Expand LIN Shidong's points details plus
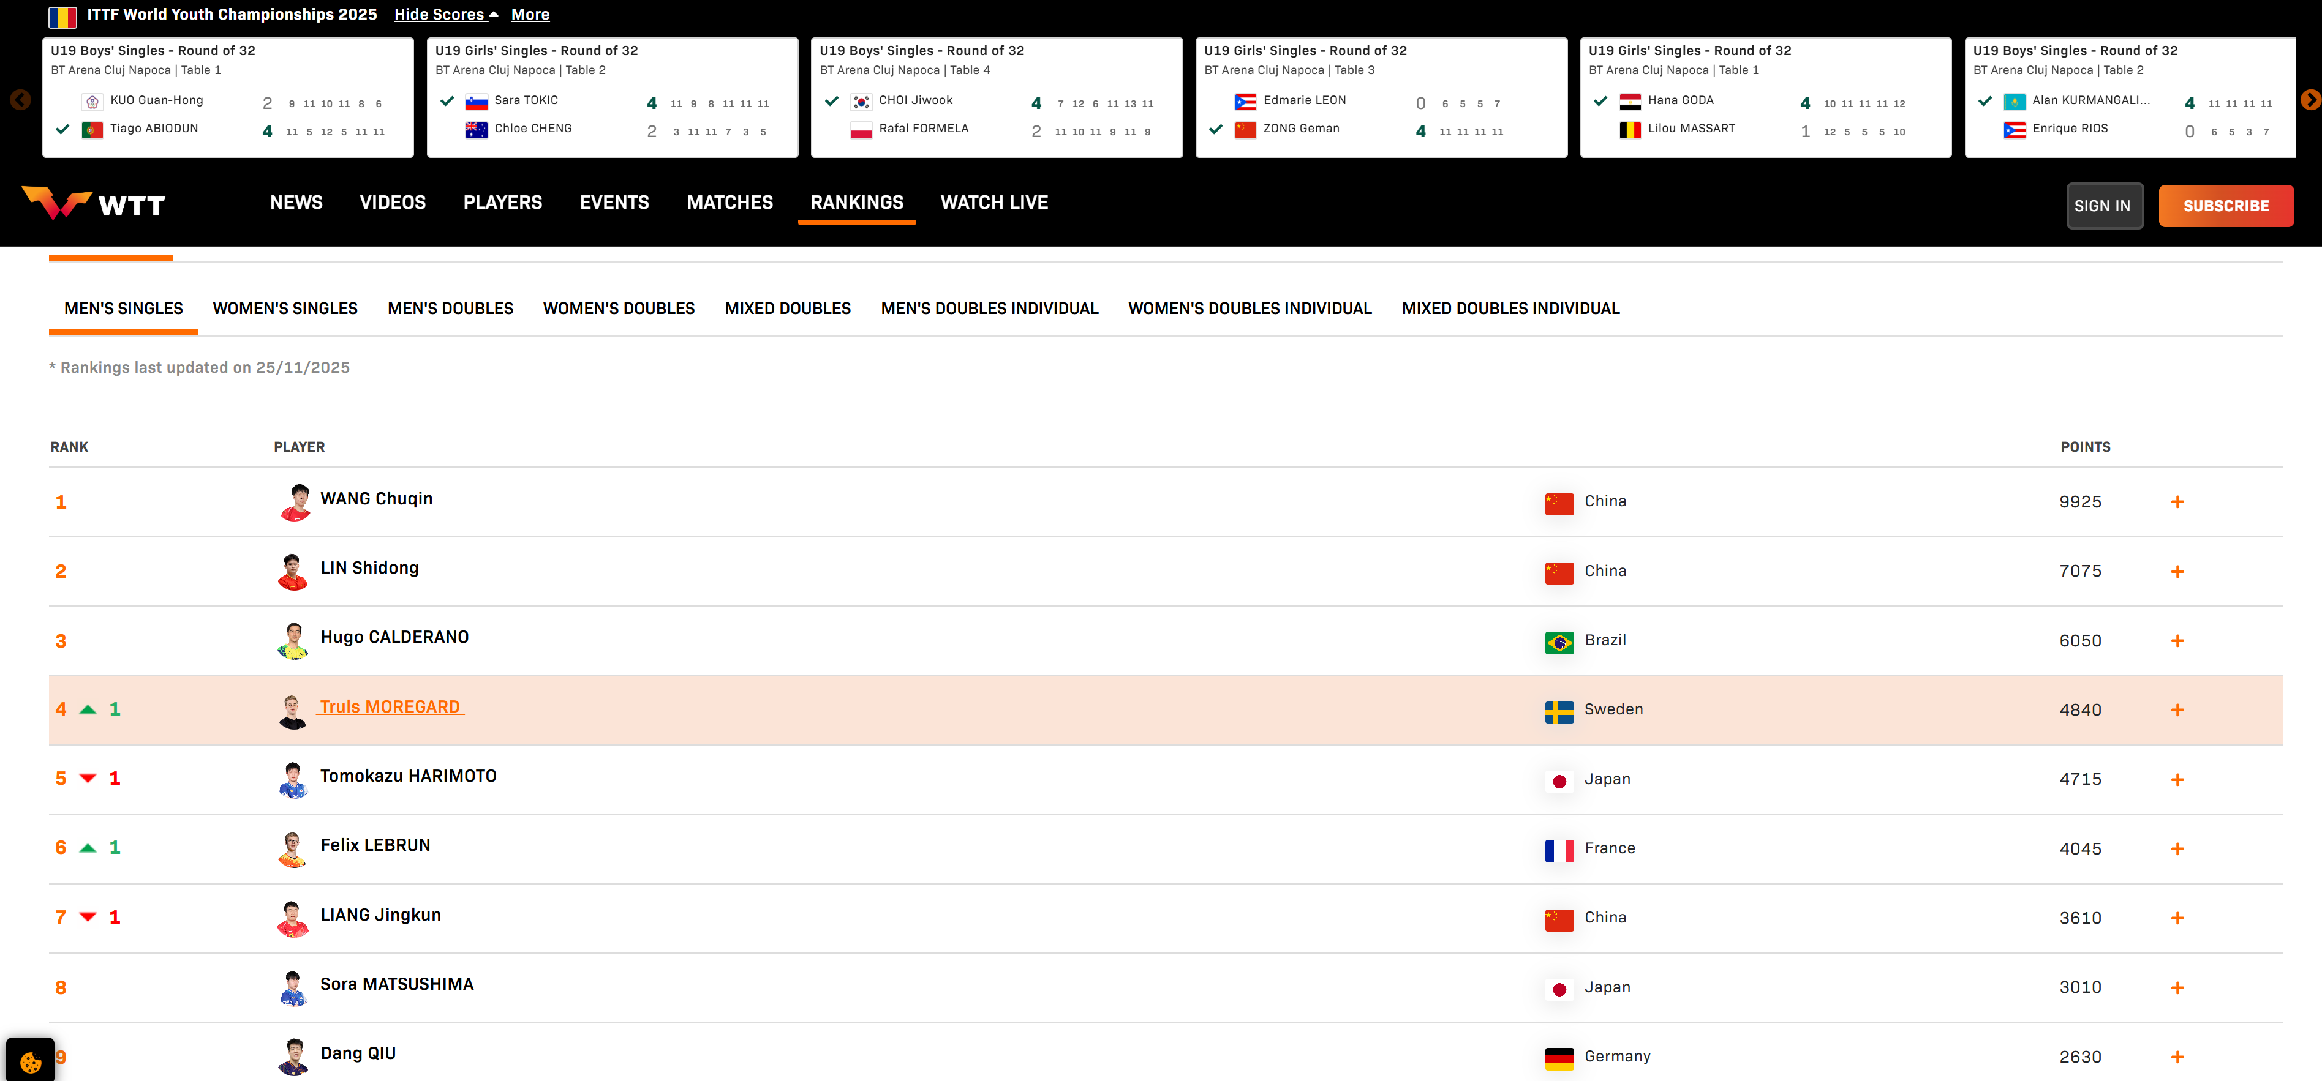The width and height of the screenshot is (2322, 1081). [x=2177, y=571]
